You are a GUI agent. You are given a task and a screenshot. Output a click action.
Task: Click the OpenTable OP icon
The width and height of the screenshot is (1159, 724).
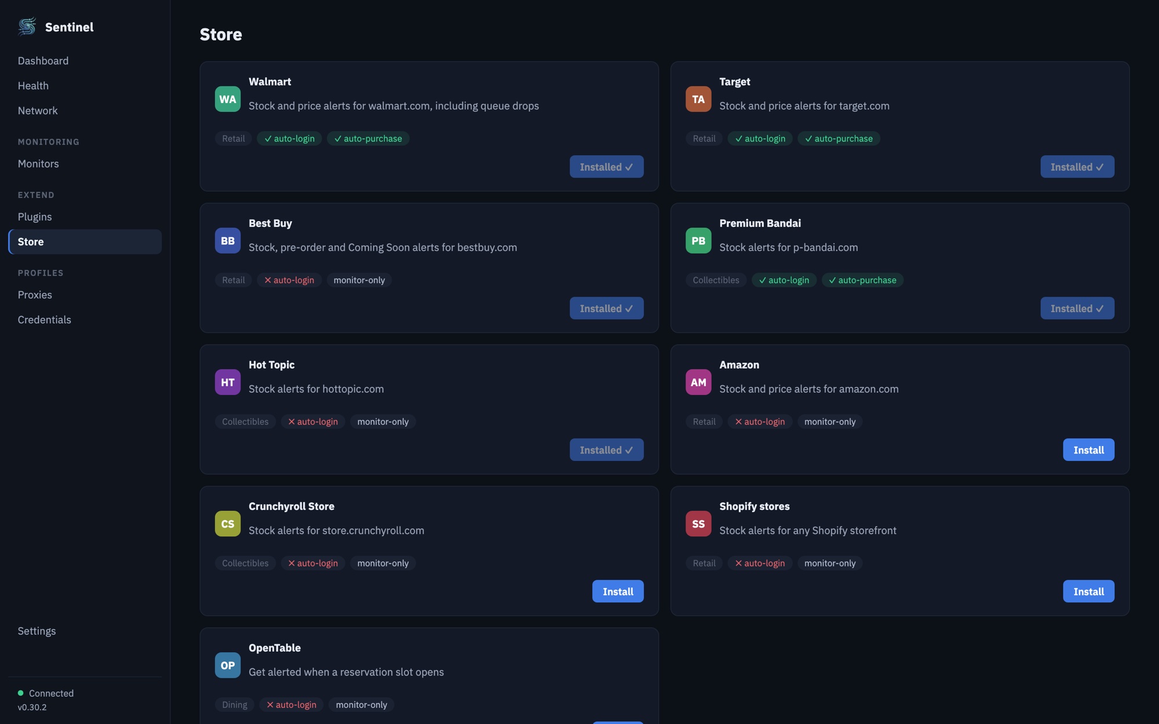pyautogui.click(x=228, y=665)
